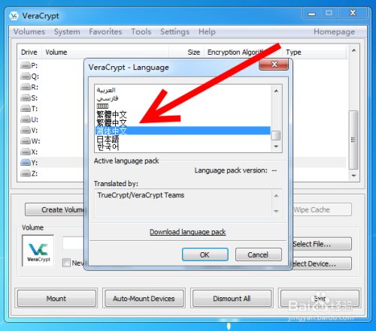The width and height of the screenshot is (376, 331).
Task: Drive list scrollbar down arrow
Action: click(353, 176)
